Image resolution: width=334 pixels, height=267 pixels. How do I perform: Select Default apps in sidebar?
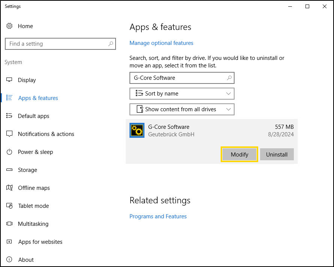coord(33,116)
